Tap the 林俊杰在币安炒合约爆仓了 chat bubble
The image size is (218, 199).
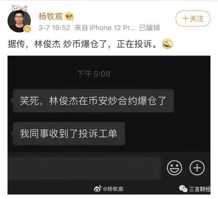(94, 101)
